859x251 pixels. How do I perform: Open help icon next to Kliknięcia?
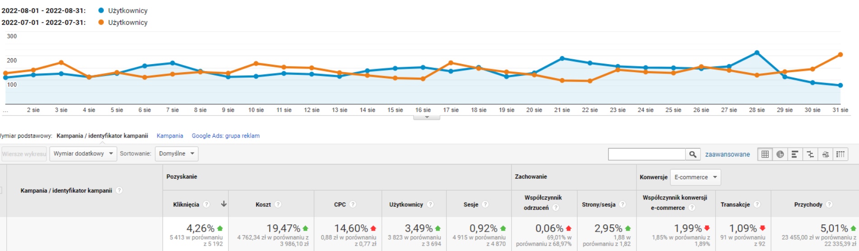[206, 205]
